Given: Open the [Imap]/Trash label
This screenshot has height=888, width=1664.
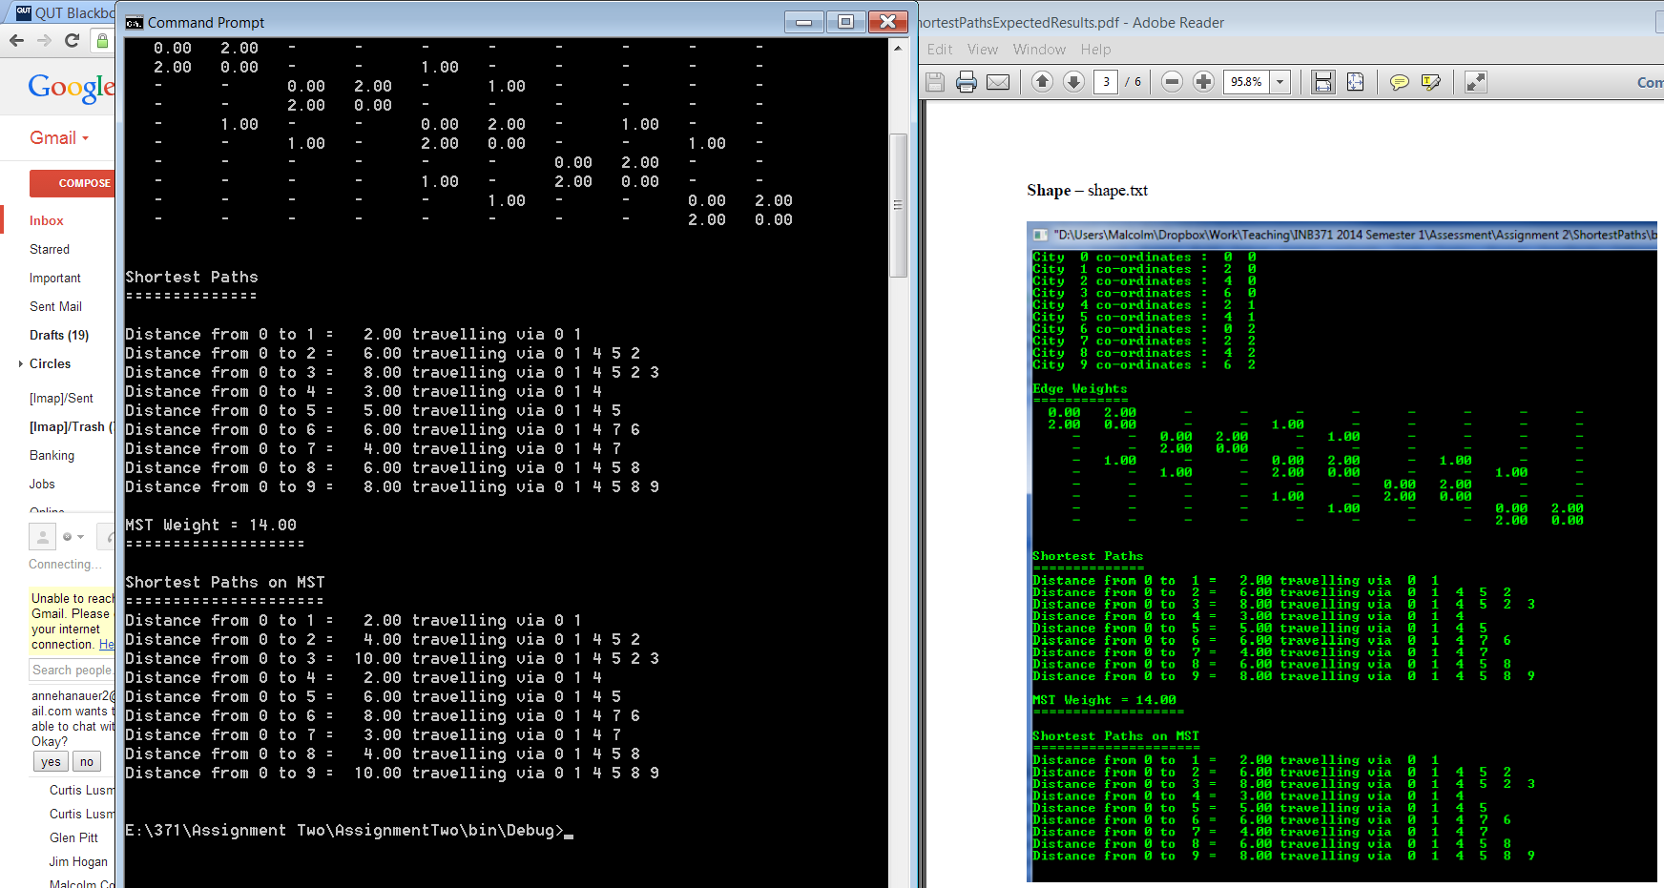Looking at the screenshot, I should [x=72, y=426].
